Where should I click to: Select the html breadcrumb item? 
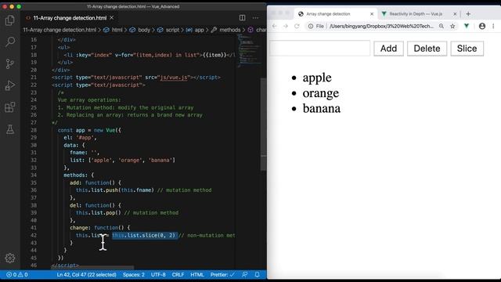[117, 30]
